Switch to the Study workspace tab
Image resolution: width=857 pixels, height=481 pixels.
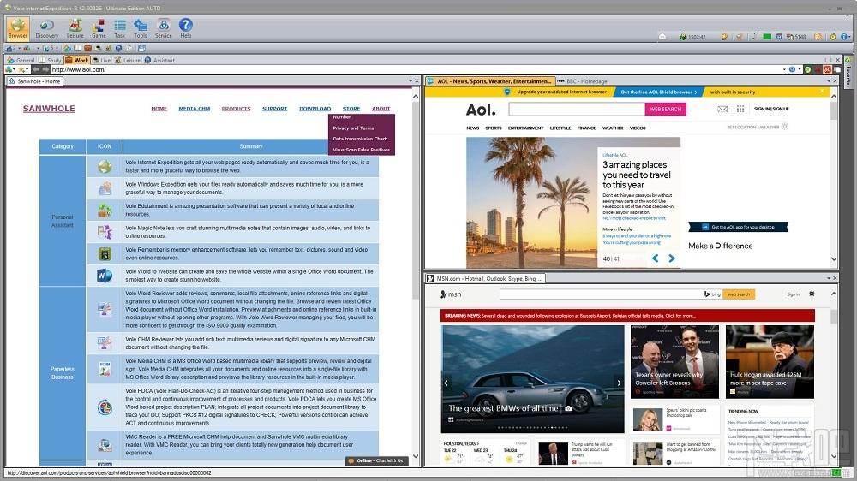pos(51,60)
